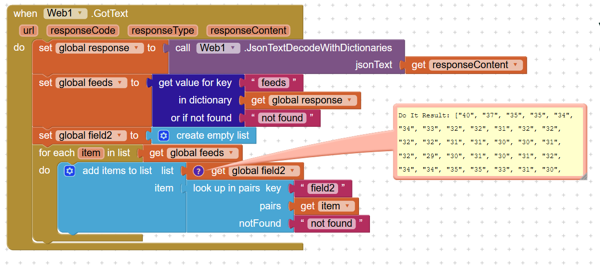600x272 pixels.
Task: Click the gear icon on create empty list
Action: point(164,136)
